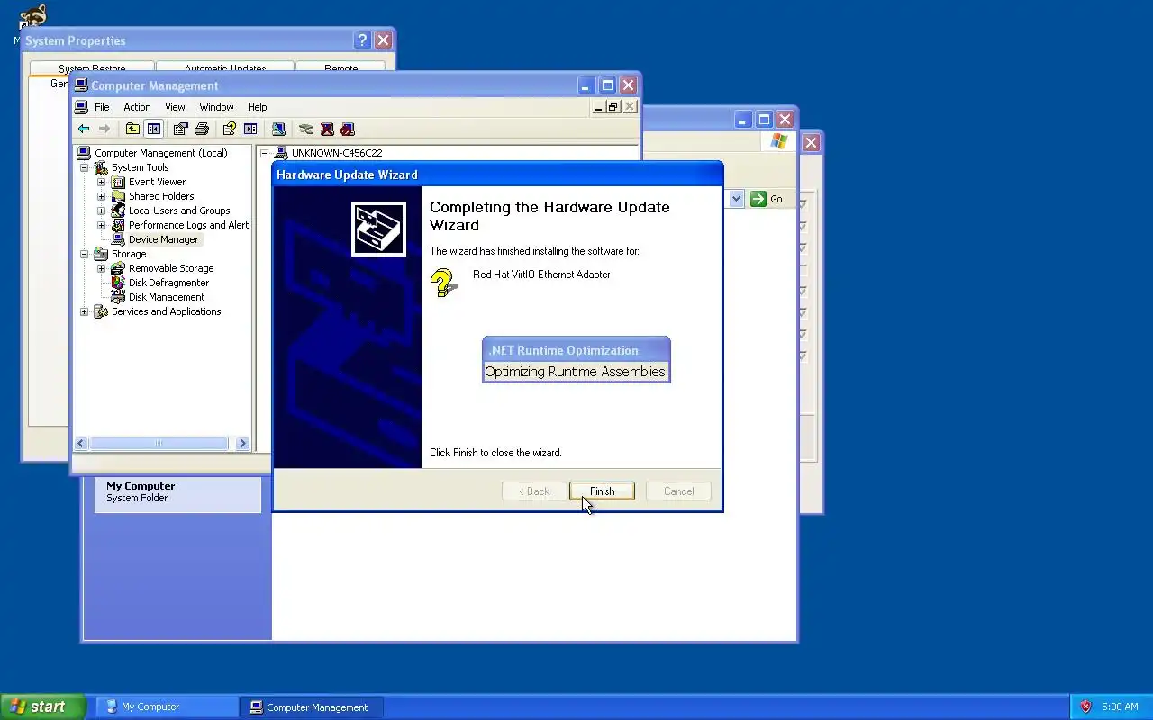Open the Window menu

point(216,107)
